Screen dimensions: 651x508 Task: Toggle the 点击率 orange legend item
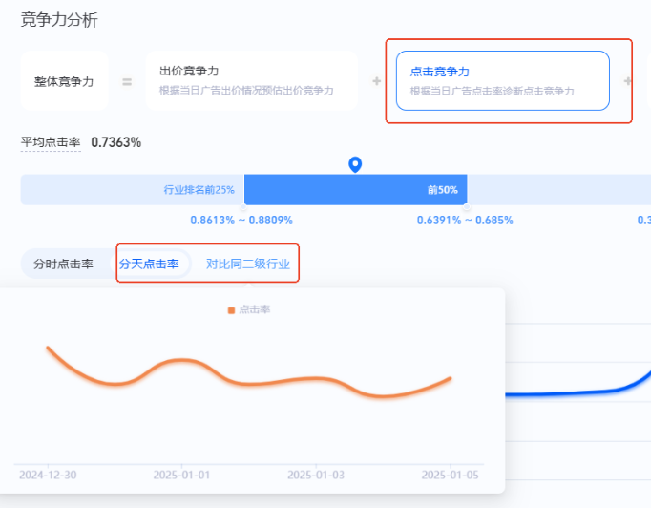click(249, 309)
